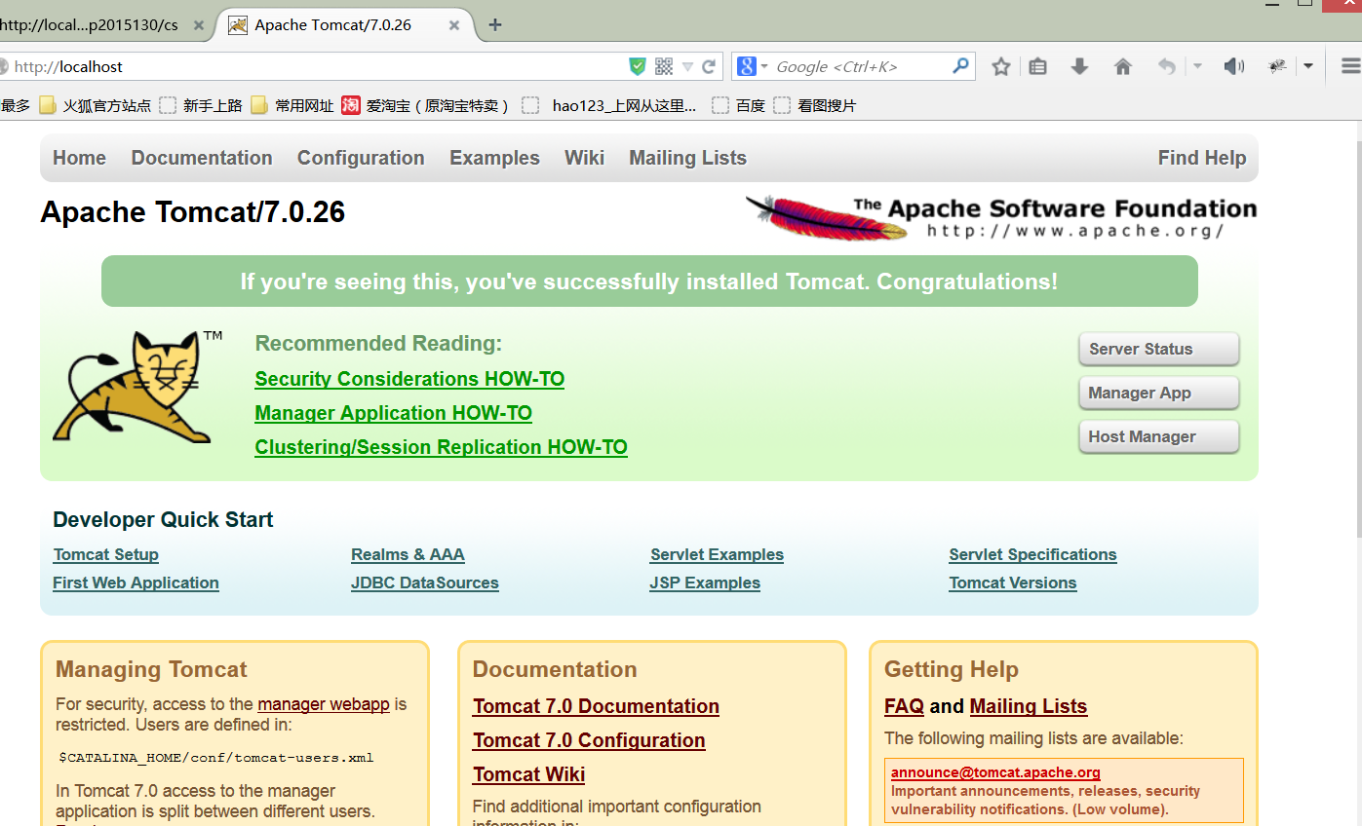Click the Server Status button
1362x826 pixels.
point(1158,349)
